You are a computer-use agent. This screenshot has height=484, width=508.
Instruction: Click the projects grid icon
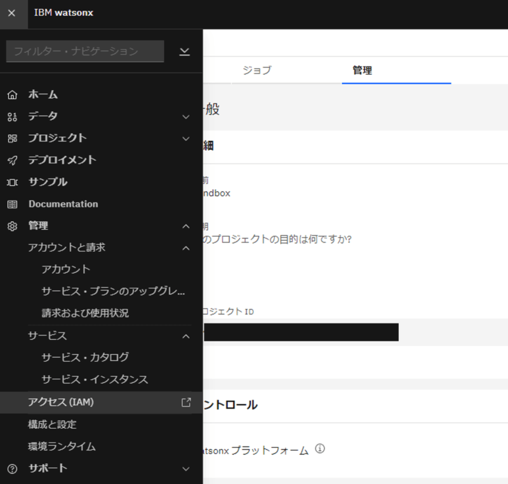coord(12,138)
